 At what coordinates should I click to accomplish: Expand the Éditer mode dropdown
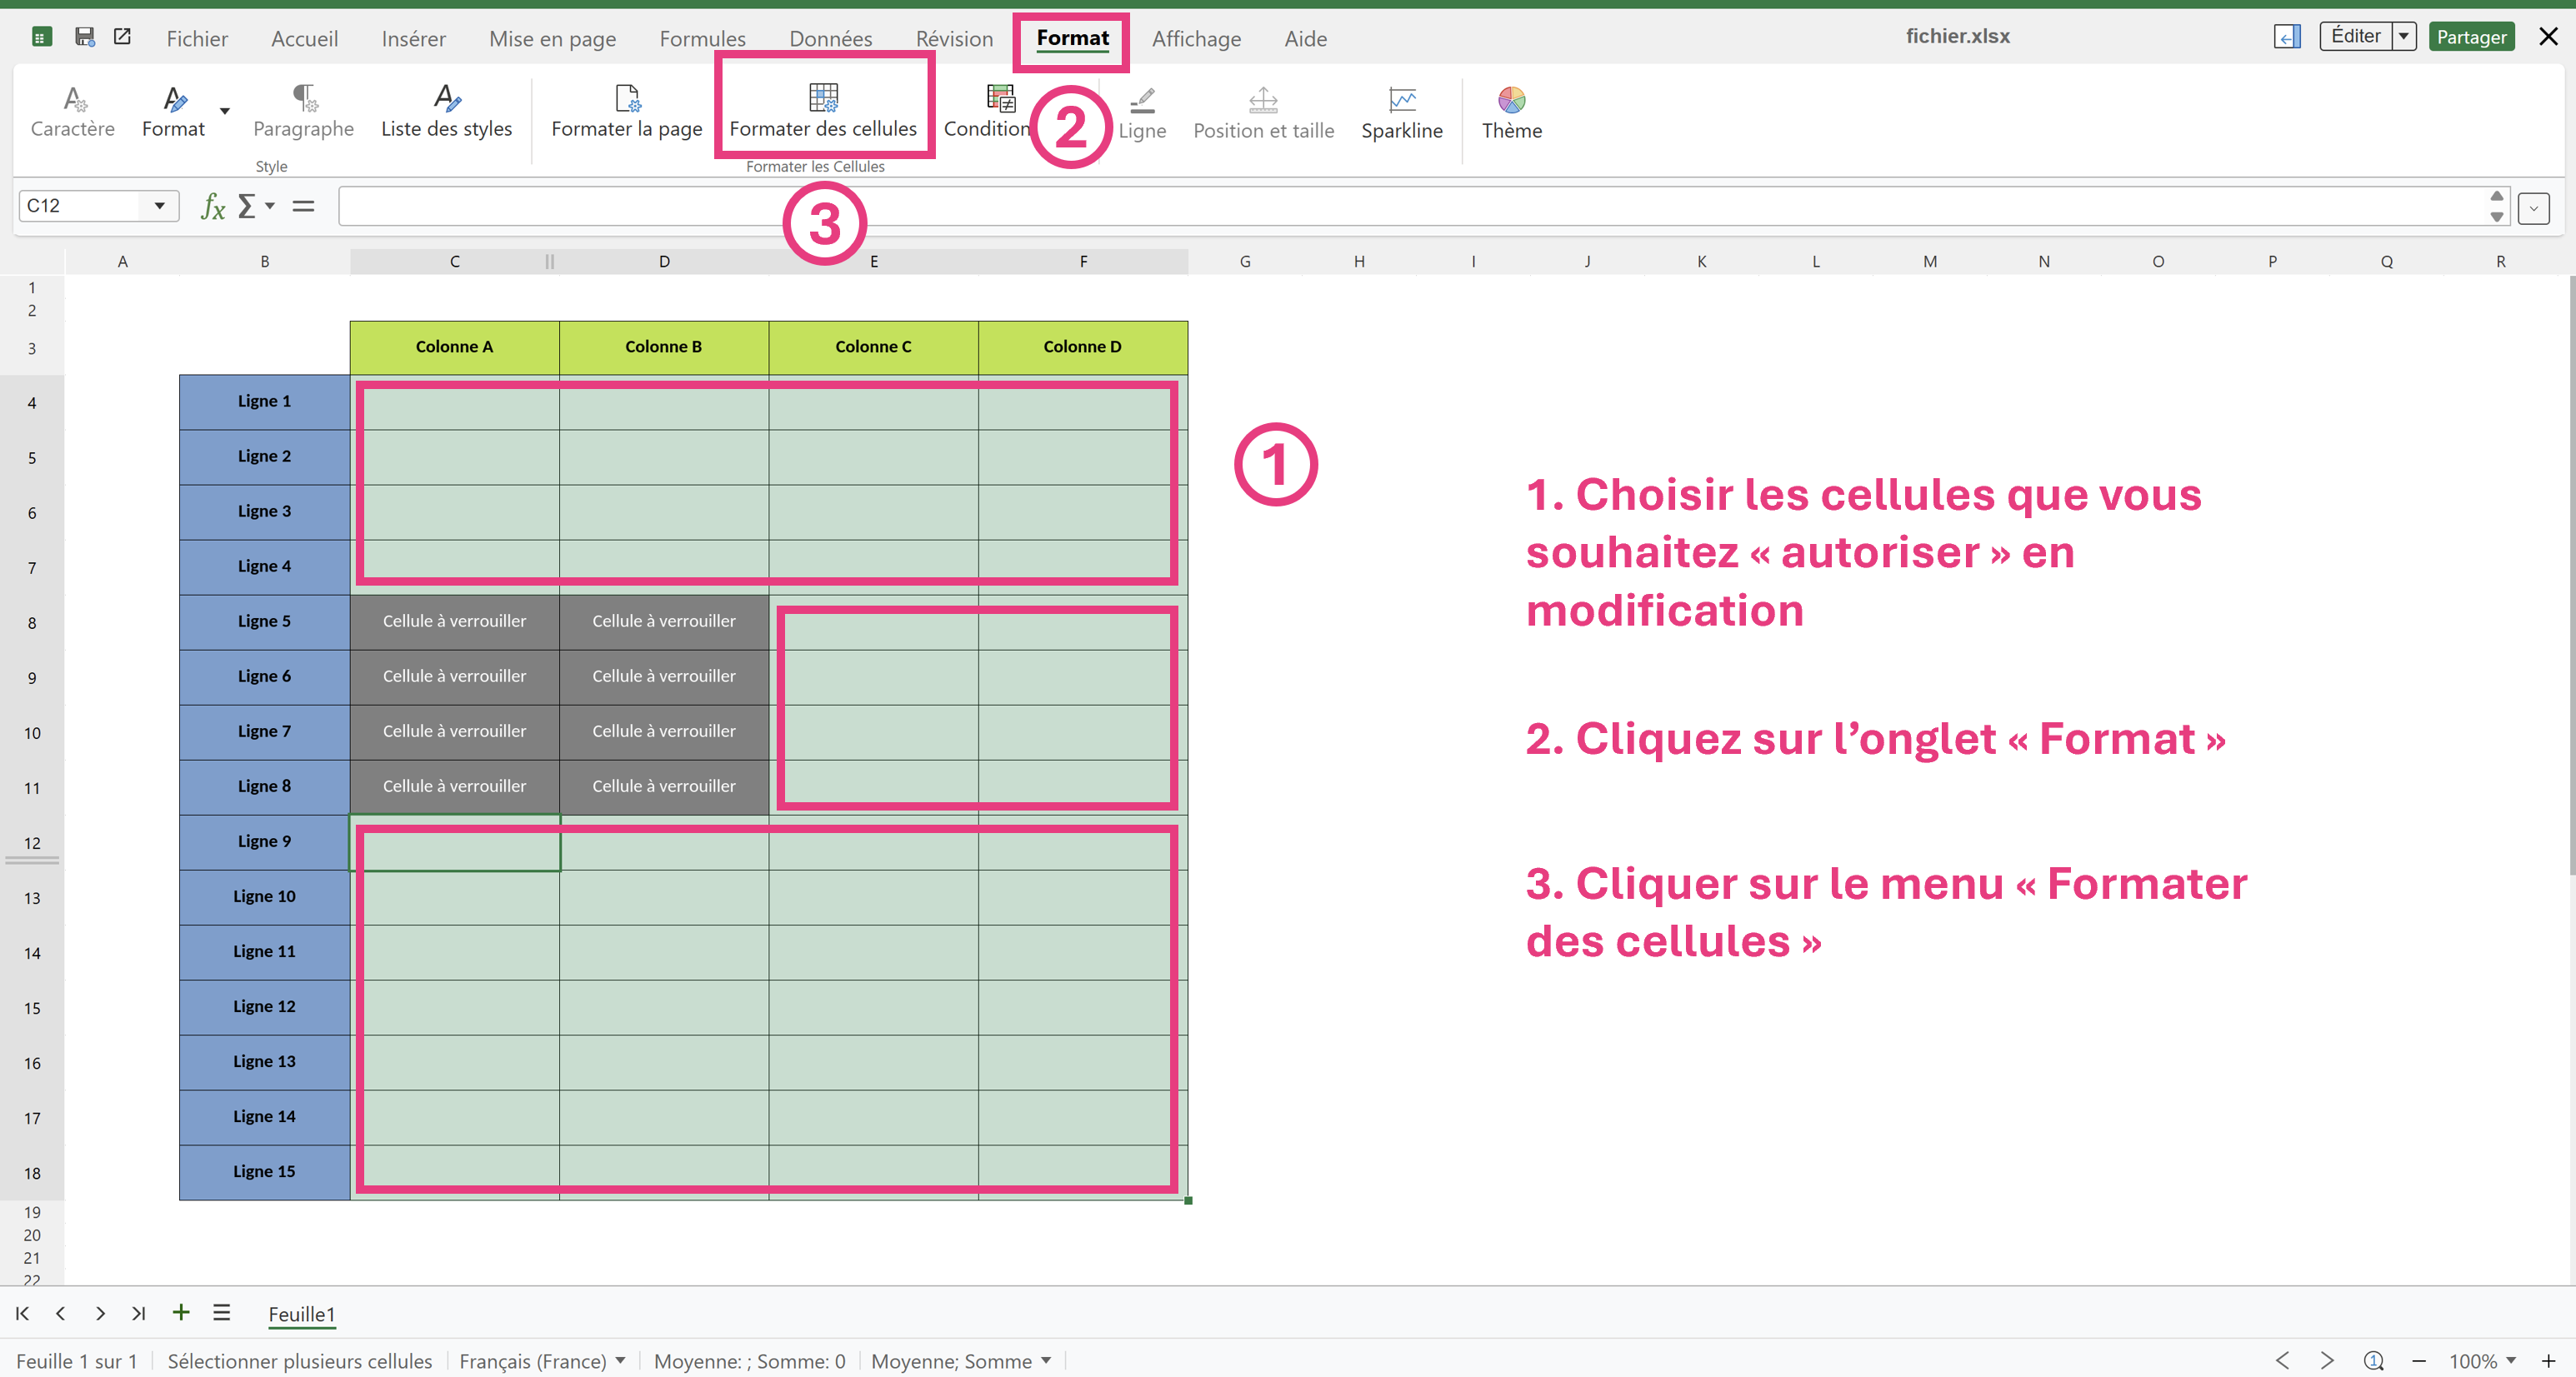point(2404,37)
